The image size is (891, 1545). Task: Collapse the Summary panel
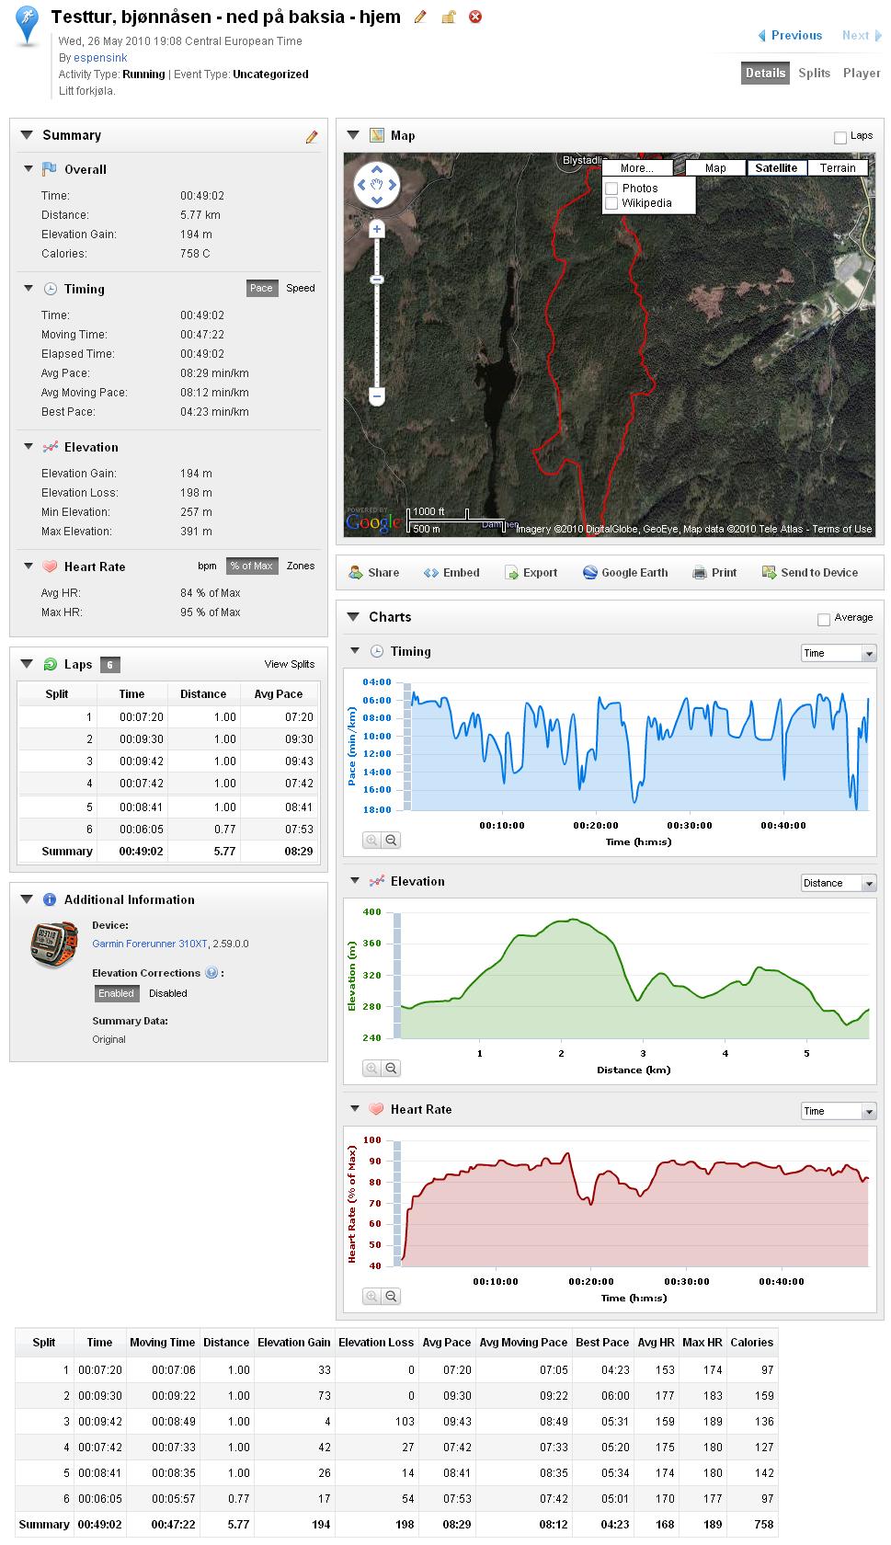27,135
